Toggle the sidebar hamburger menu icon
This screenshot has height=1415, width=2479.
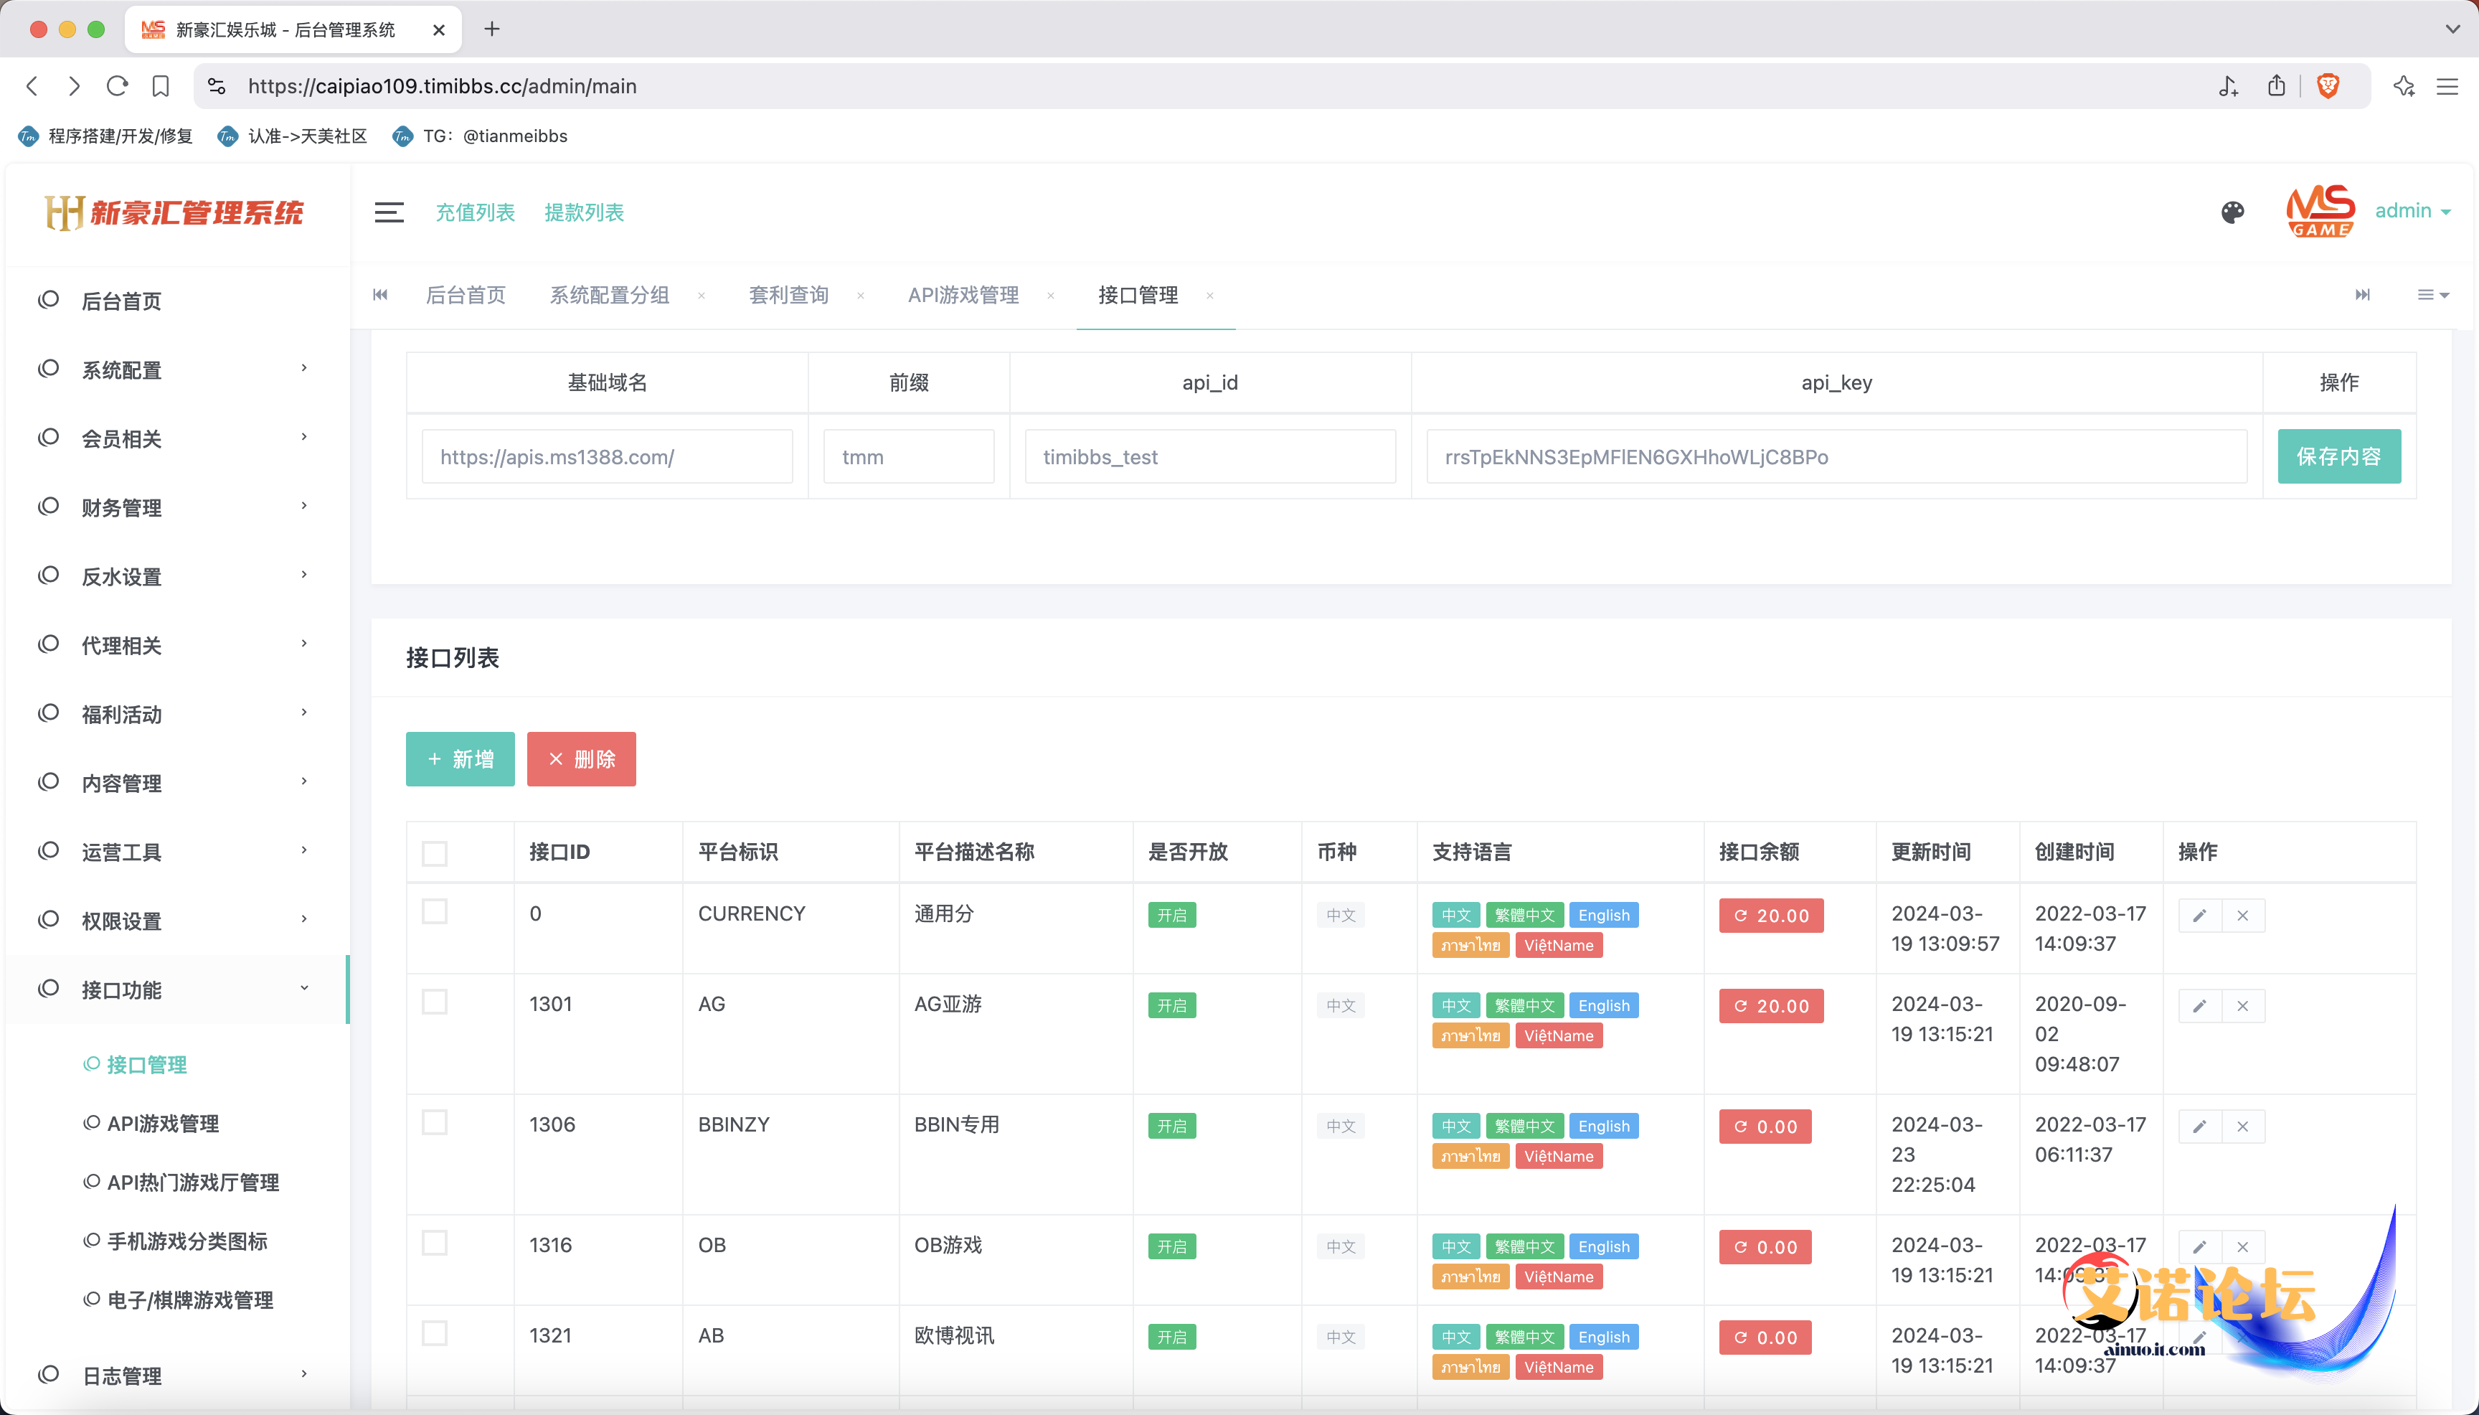[x=389, y=212]
